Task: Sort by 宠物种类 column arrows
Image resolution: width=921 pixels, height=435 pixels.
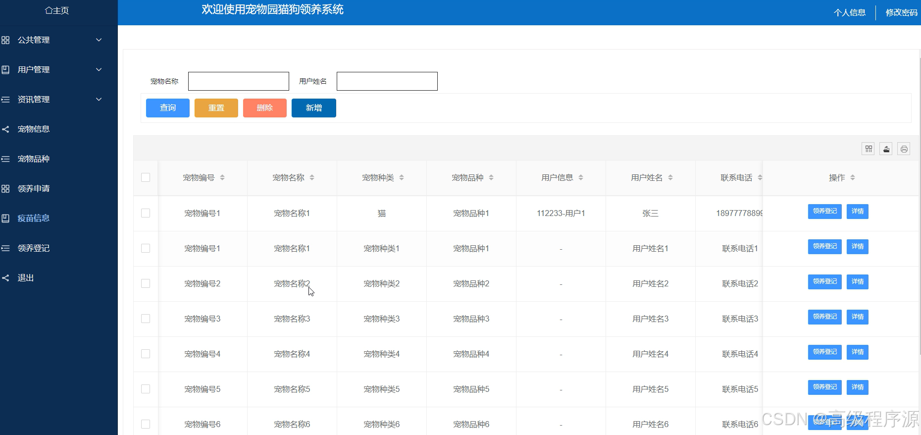Action: coord(402,177)
